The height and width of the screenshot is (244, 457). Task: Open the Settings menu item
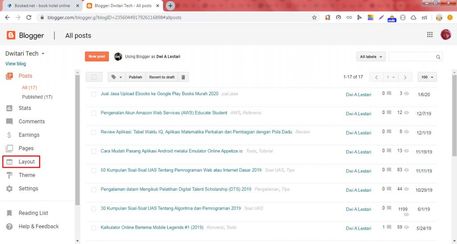pyautogui.click(x=28, y=189)
